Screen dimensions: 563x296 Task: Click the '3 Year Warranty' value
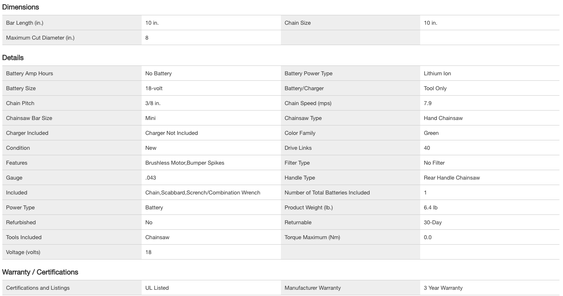[x=443, y=288]
